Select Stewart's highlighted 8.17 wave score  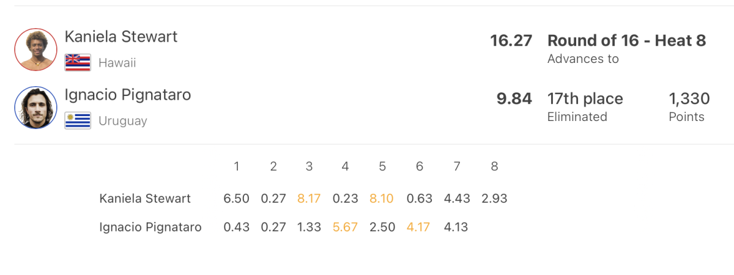309,199
